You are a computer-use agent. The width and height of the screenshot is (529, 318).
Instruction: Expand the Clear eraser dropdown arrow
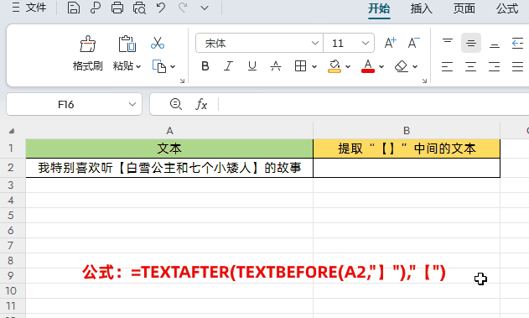415,67
